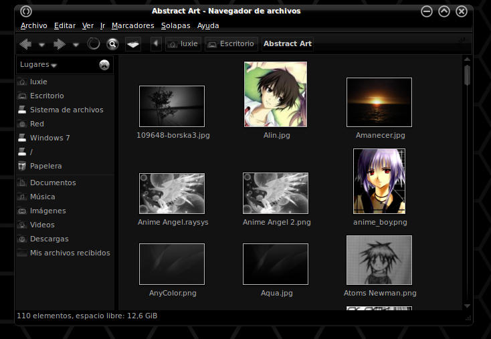This screenshot has width=491, height=339.
Task: Select the Aqua.jpg thumbnail
Action: (x=276, y=264)
